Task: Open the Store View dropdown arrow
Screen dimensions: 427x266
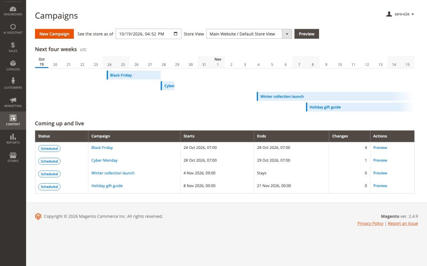Action: pos(287,34)
